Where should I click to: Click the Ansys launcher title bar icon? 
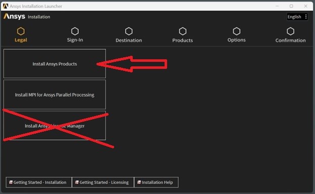6,6
